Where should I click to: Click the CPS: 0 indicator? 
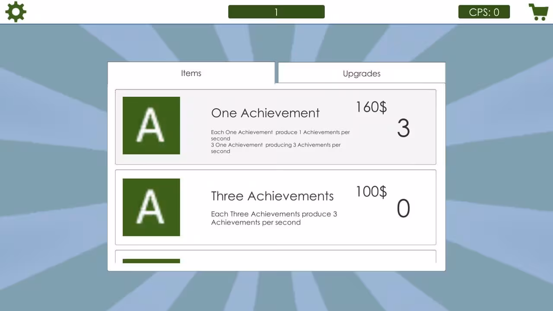coord(484,12)
